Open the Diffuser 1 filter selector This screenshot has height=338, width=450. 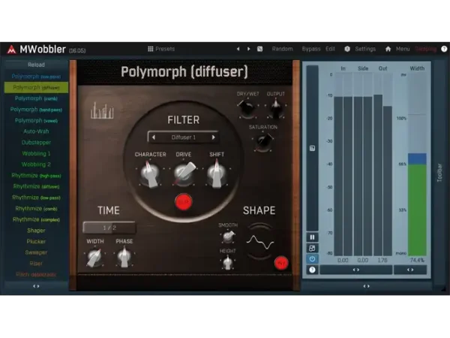click(x=184, y=137)
